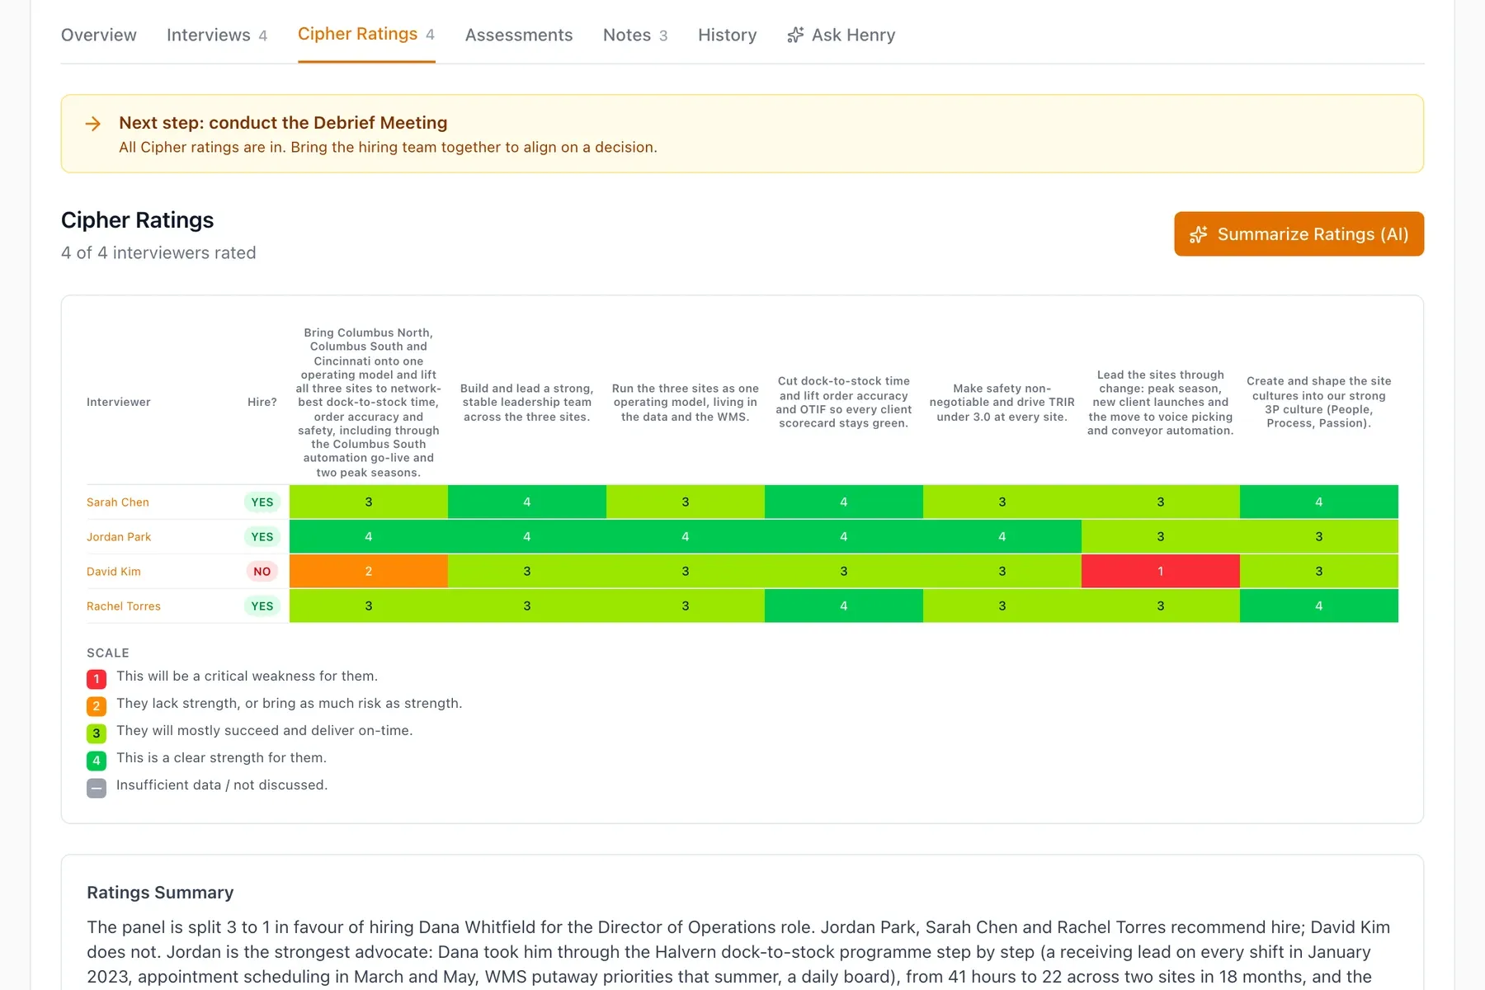
Task: Click the Ratings Summary heading
Action: coord(160,893)
